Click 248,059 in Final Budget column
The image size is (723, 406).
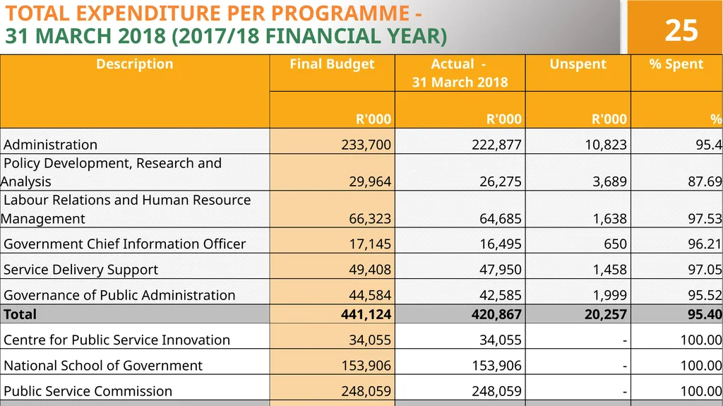[x=366, y=391]
